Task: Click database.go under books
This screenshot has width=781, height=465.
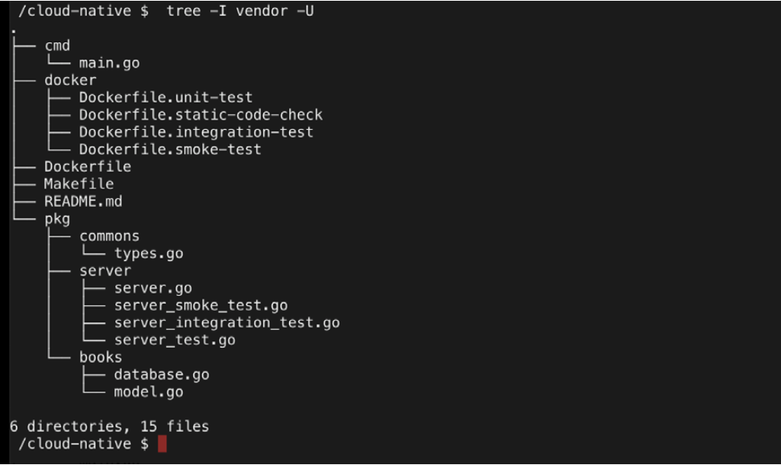Action: [161, 375]
